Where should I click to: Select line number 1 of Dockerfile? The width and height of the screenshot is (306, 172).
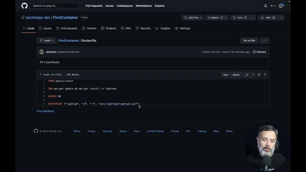(44, 81)
